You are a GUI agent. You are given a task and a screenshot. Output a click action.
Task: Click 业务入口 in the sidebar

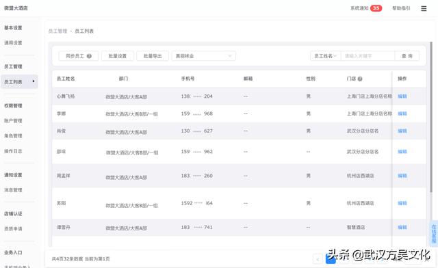(x=13, y=252)
